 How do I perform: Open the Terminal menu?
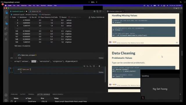pos(43,6)
